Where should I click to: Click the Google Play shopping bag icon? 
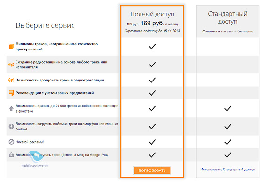pyautogui.click(x=11, y=155)
